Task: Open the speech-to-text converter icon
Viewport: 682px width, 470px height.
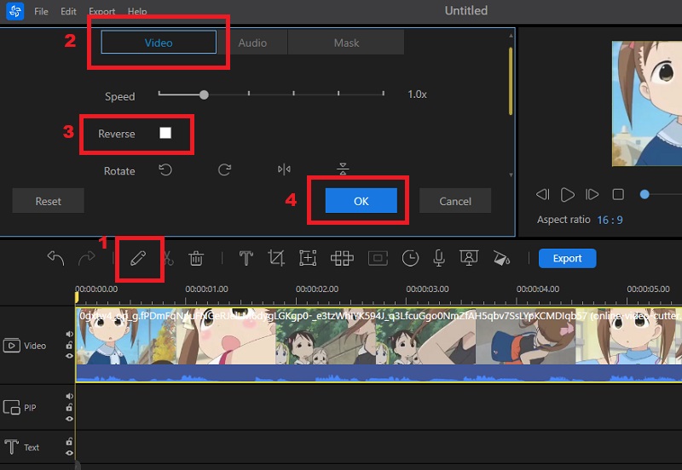Action: click(x=469, y=258)
